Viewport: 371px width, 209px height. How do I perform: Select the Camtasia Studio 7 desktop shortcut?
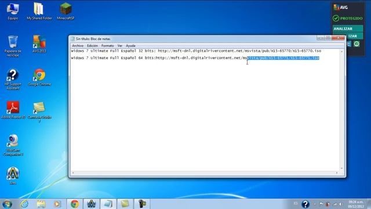point(39,112)
